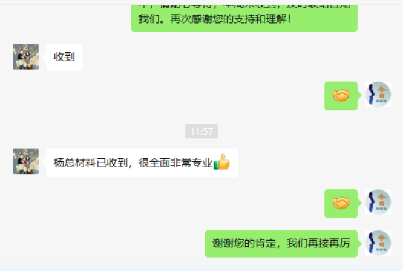Select the handshake emoji above the 11:57 timestamp

click(x=341, y=96)
